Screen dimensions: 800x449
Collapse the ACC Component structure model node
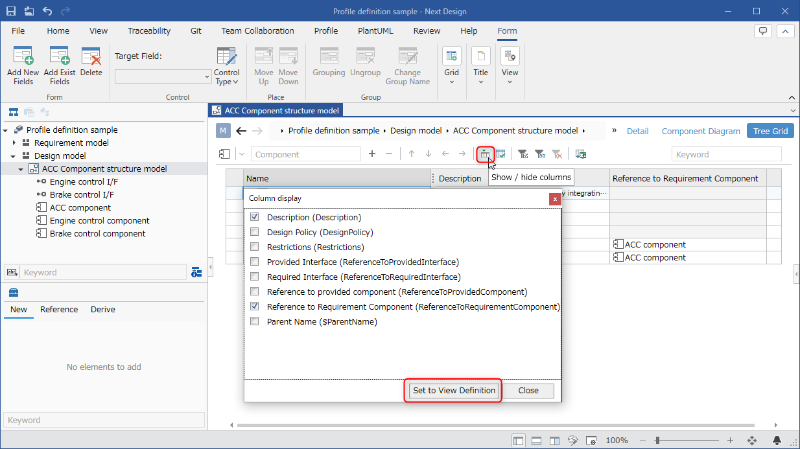(21, 168)
